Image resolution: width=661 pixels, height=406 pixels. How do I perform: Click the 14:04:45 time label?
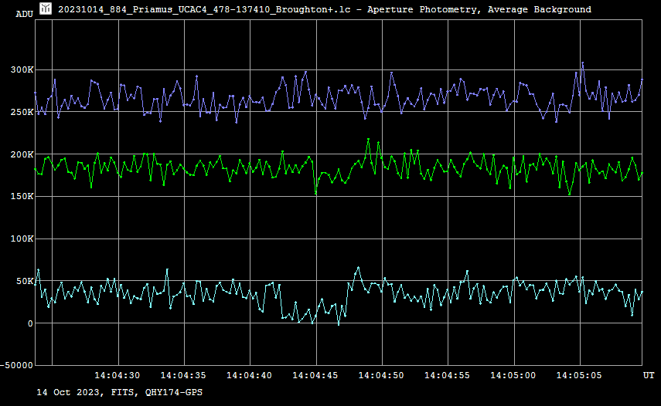(315, 375)
